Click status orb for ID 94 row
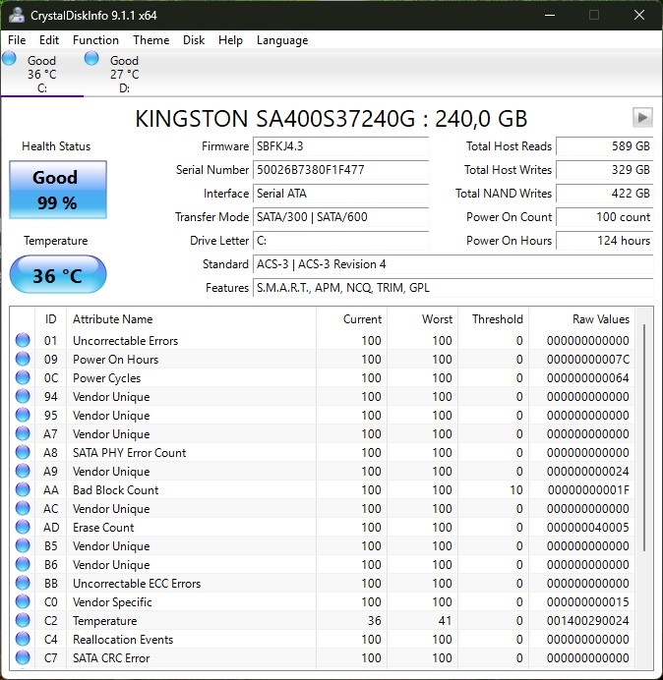Viewport: 663px width, 680px height. (x=23, y=396)
